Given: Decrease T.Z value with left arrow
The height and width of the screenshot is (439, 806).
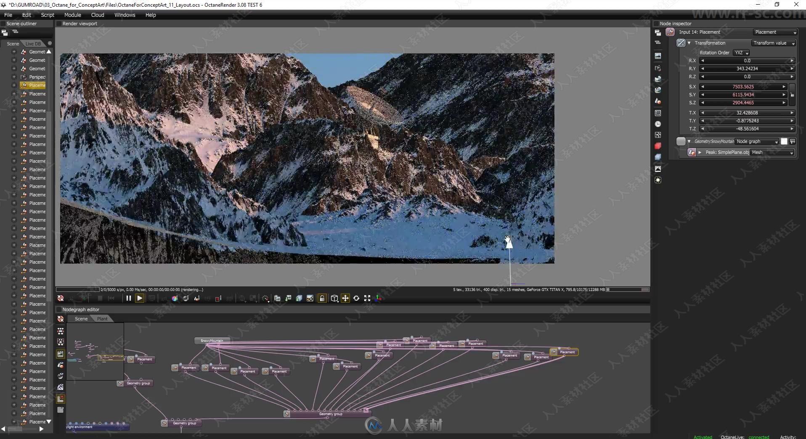Looking at the screenshot, I should point(703,129).
